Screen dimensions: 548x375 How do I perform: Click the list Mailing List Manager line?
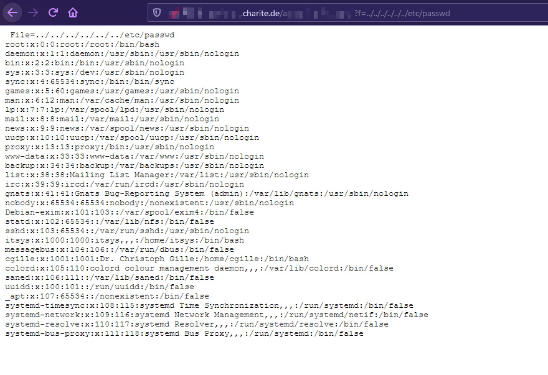pyautogui.click(x=157, y=175)
